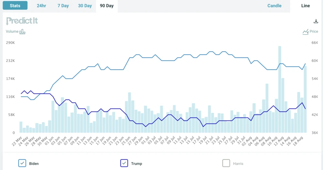Switch to Candle chart view
Screen dimensions: 323x170
click(274, 6)
